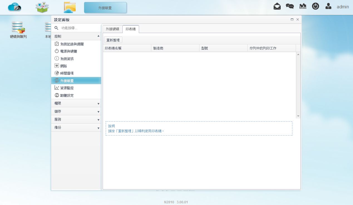The image size is (353, 205).
Task: Click the printer list scroll-down arrow
Action: [x=298, y=116]
